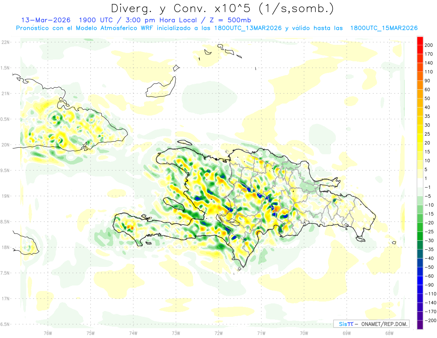Click the purple color band below the -200 mark
This screenshot has width=437, height=338.
click(x=420, y=325)
